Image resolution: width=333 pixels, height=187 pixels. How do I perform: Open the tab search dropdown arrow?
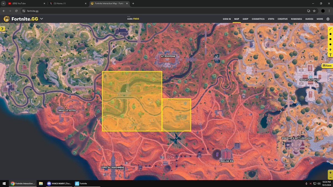coord(3,3)
